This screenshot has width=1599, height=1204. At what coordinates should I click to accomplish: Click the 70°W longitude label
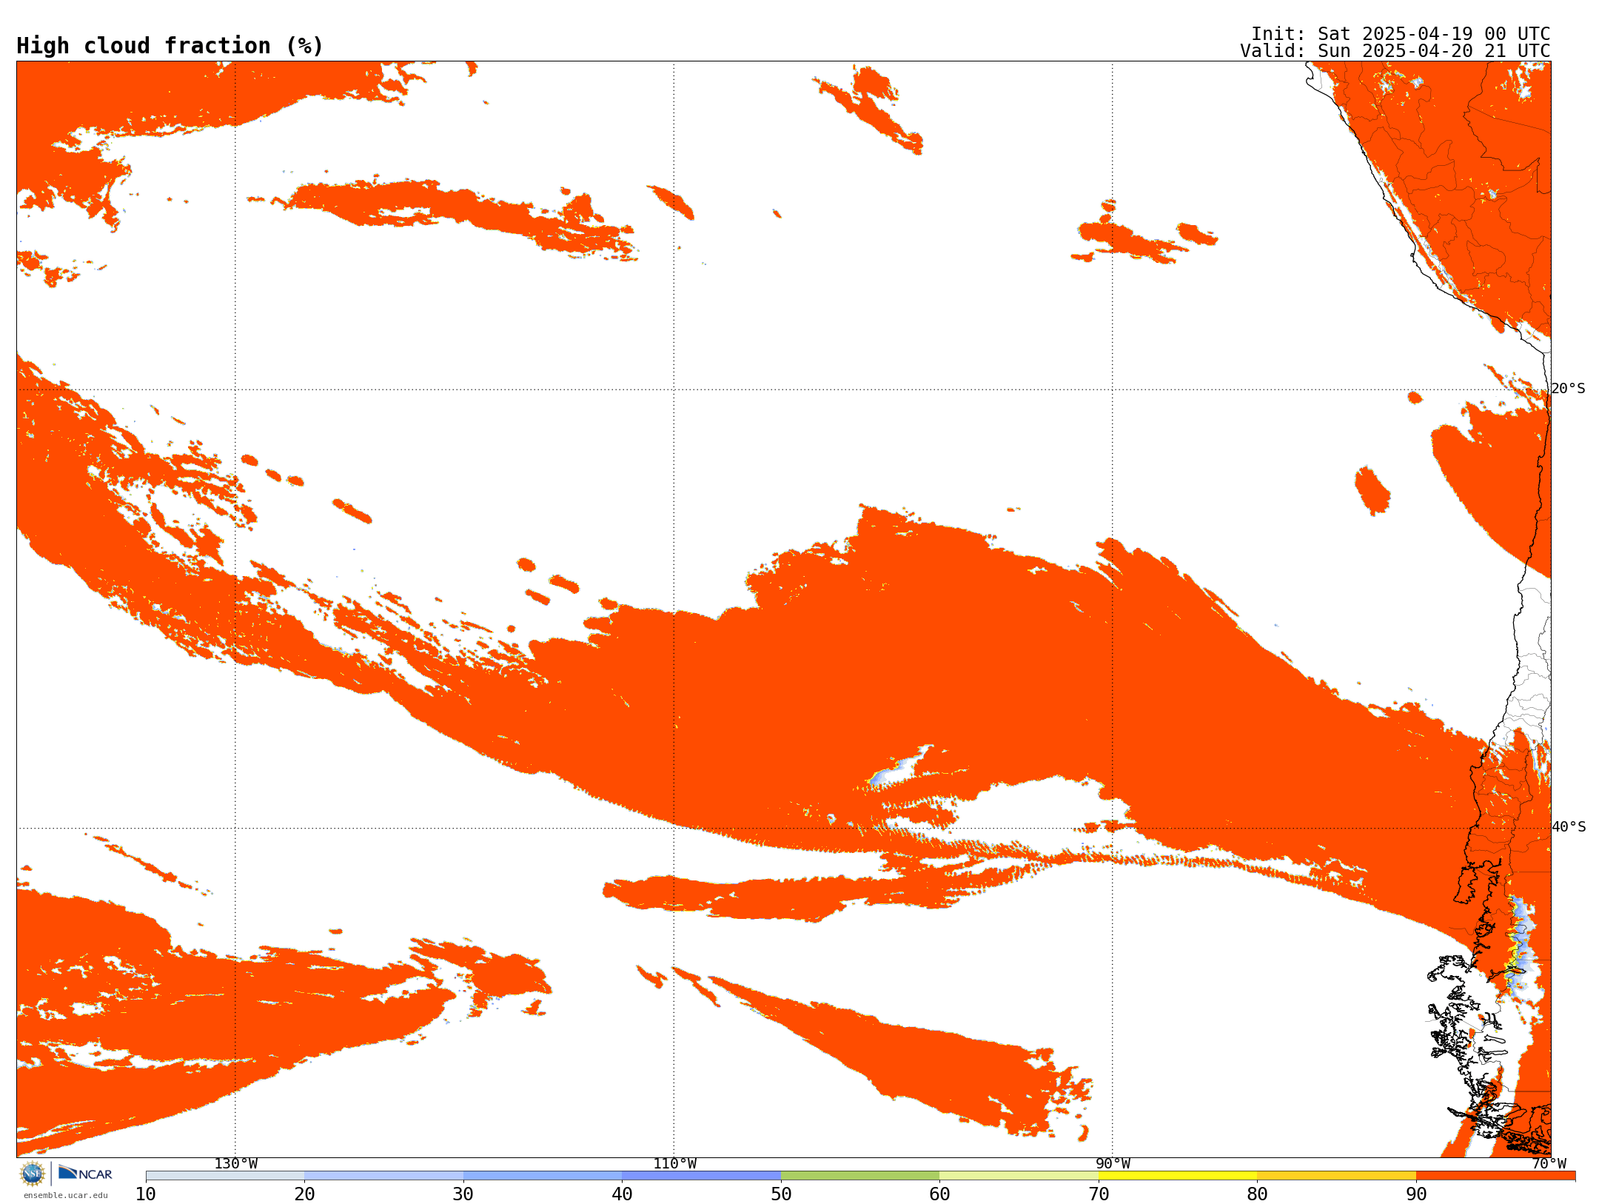click(1549, 1164)
